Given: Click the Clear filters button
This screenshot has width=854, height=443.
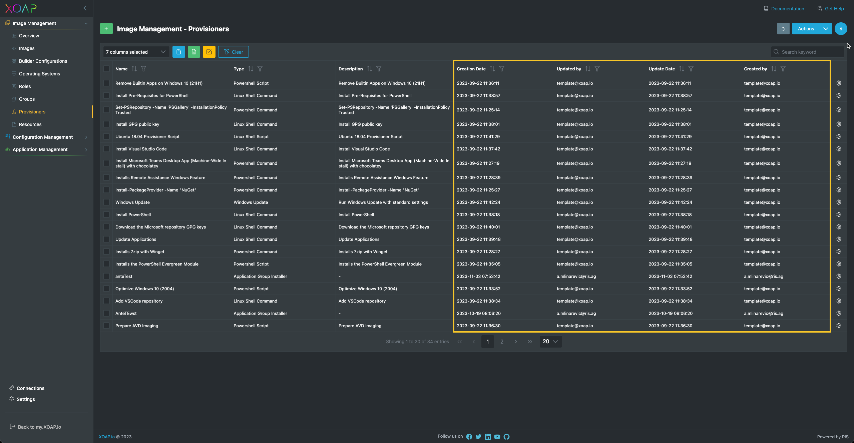Looking at the screenshot, I should [x=233, y=52].
